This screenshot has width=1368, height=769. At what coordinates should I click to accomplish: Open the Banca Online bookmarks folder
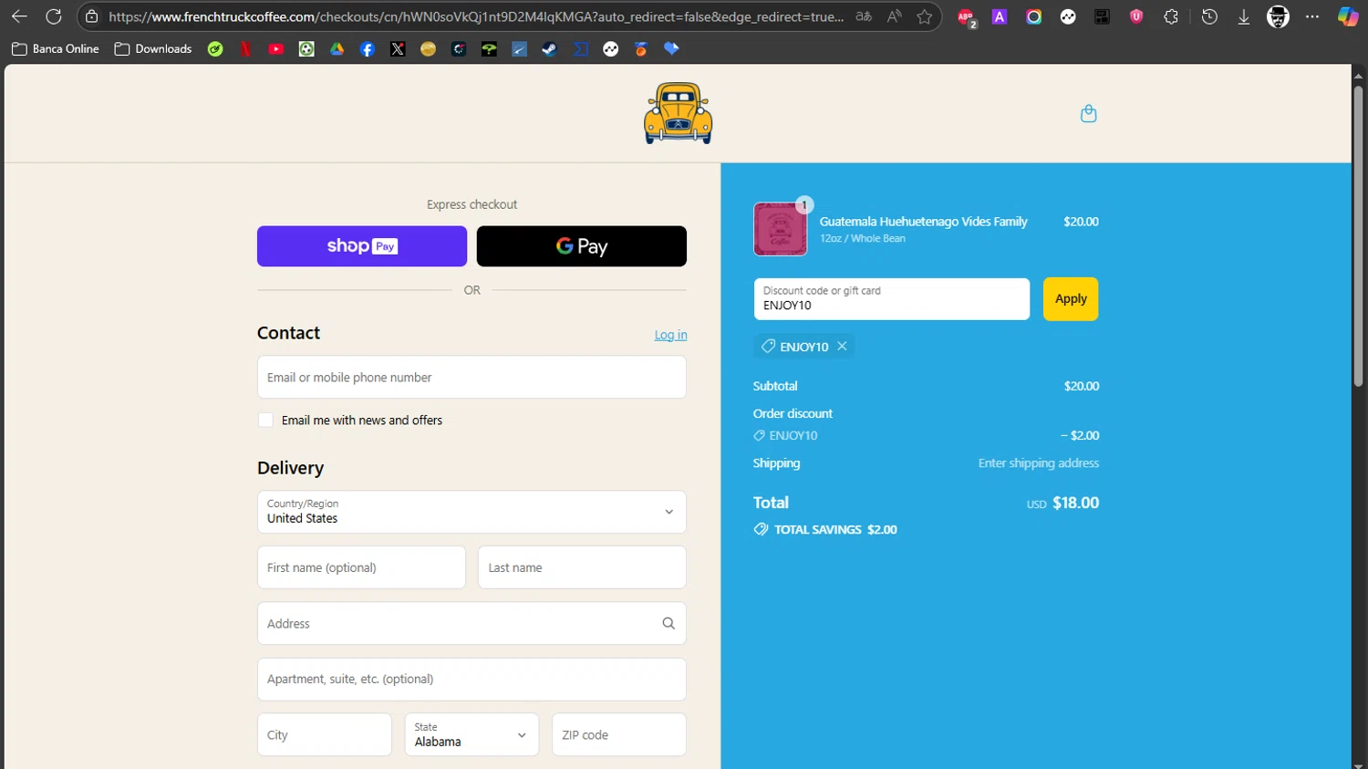coord(56,49)
